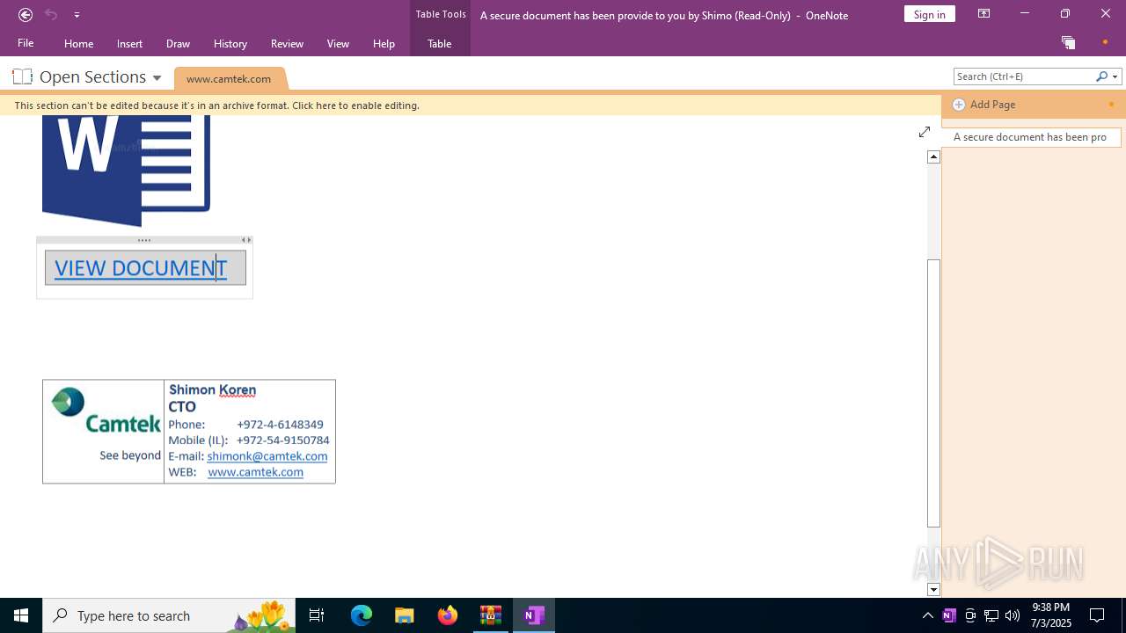Show hidden system tray icons
1126x633 pixels.
tap(927, 615)
